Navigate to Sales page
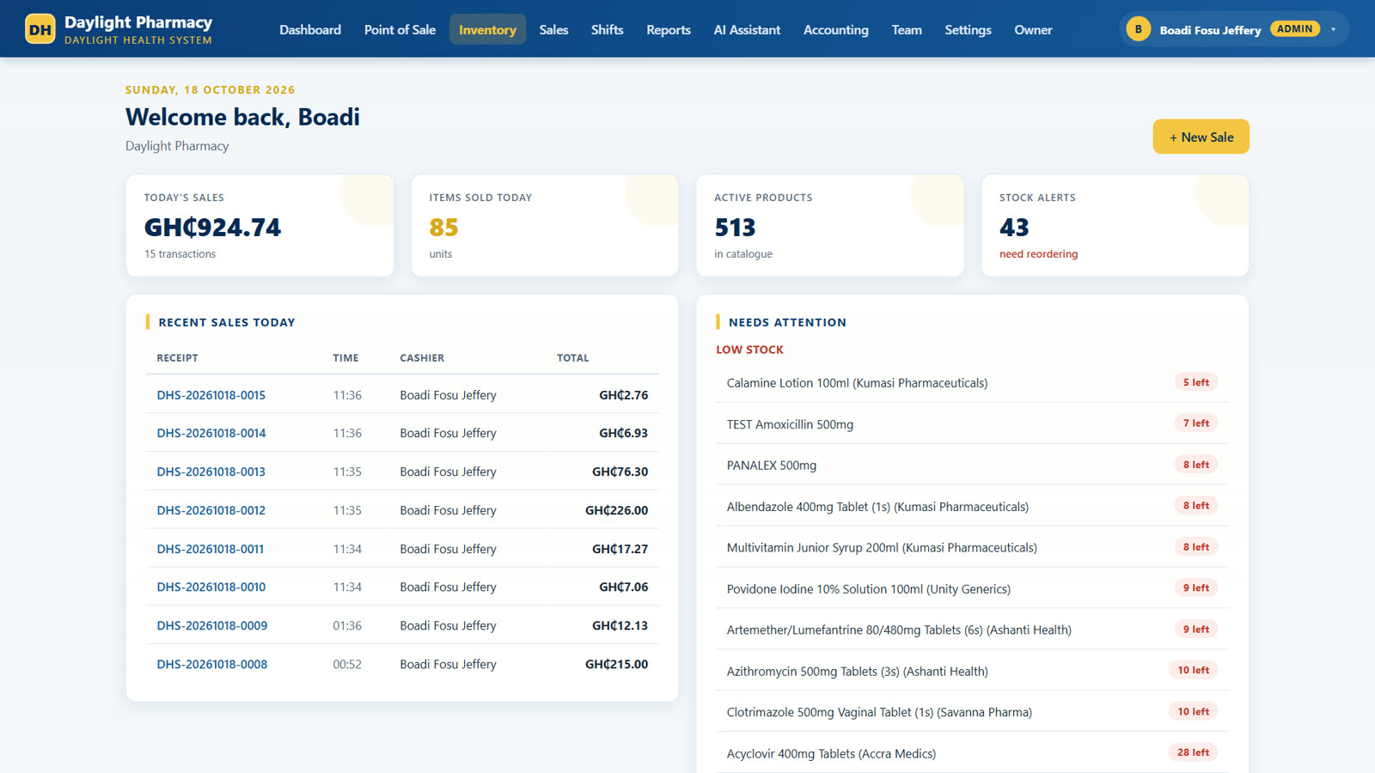Image resolution: width=1375 pixels, height=773 pixels. (x=553, y=29)
